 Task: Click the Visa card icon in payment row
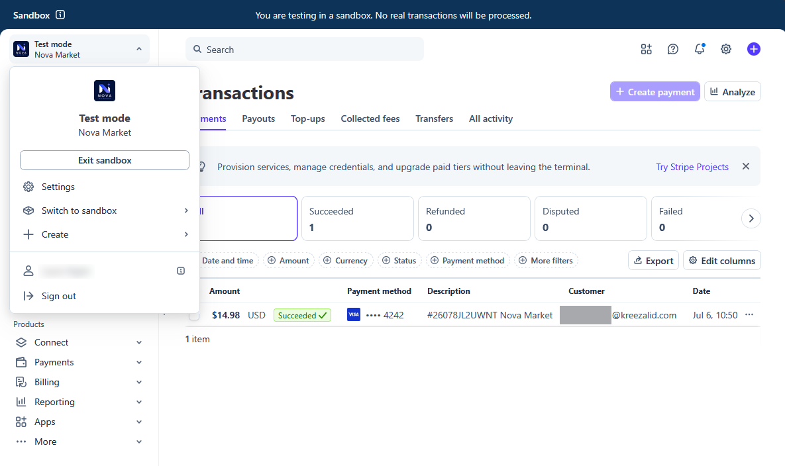click(x=354, y=314)
